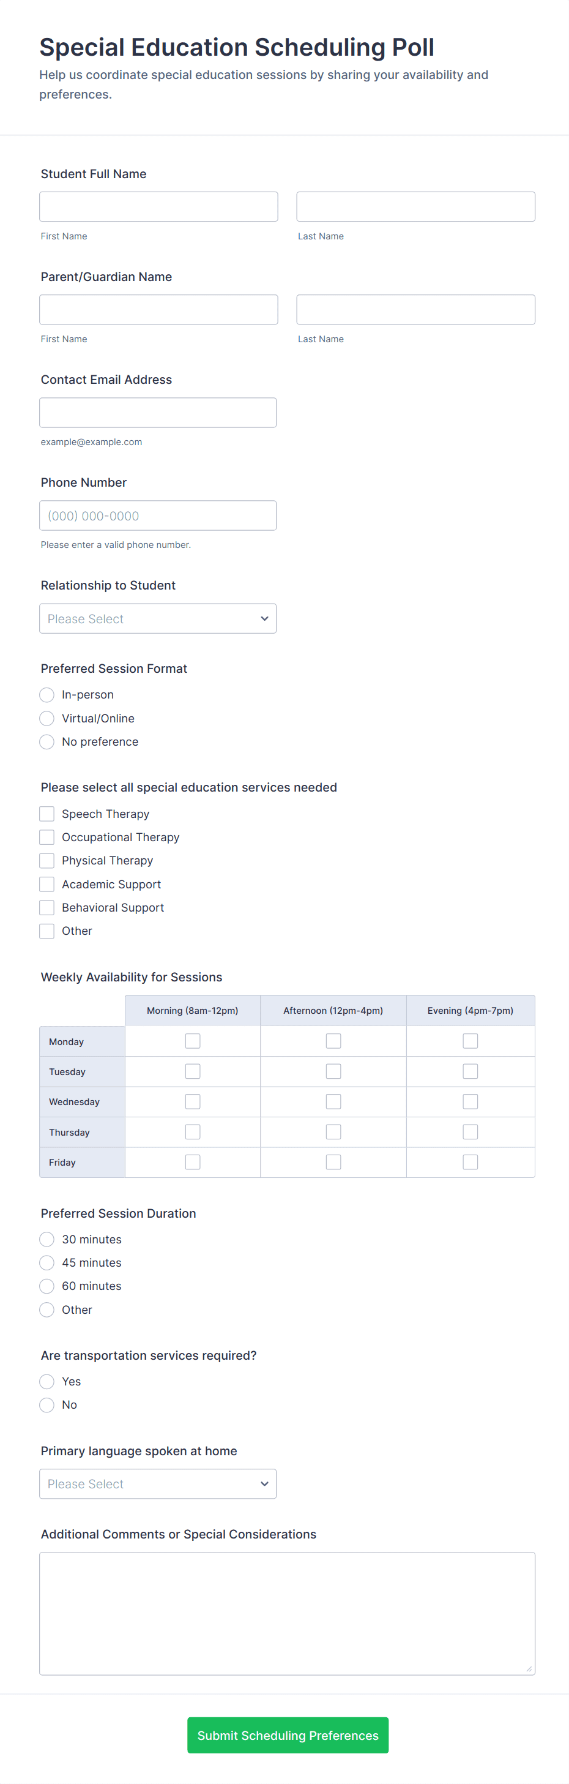Select Yes for transportation services
569x1784 pixels.
pyautogui.click(x=47, y=1382)
